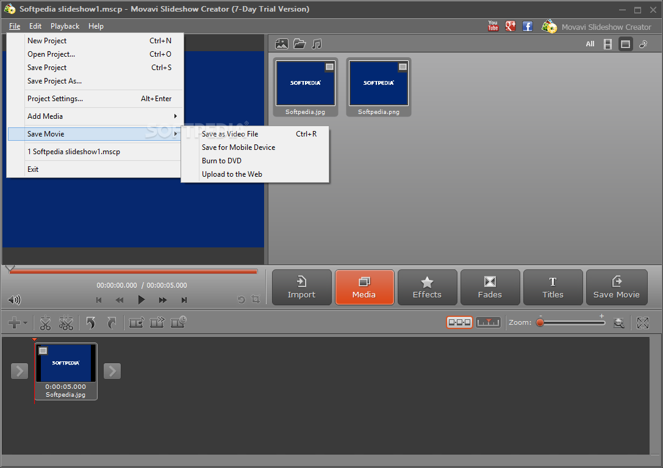The image size is (663, 468).
Task: Open the Titles tab
Action: pos(553,288)
